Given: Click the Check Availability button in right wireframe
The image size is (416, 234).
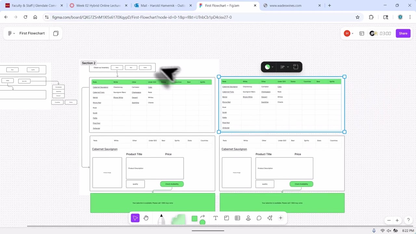Looking at the screenshot, I should pyautogui.click(x=301, y=184).
